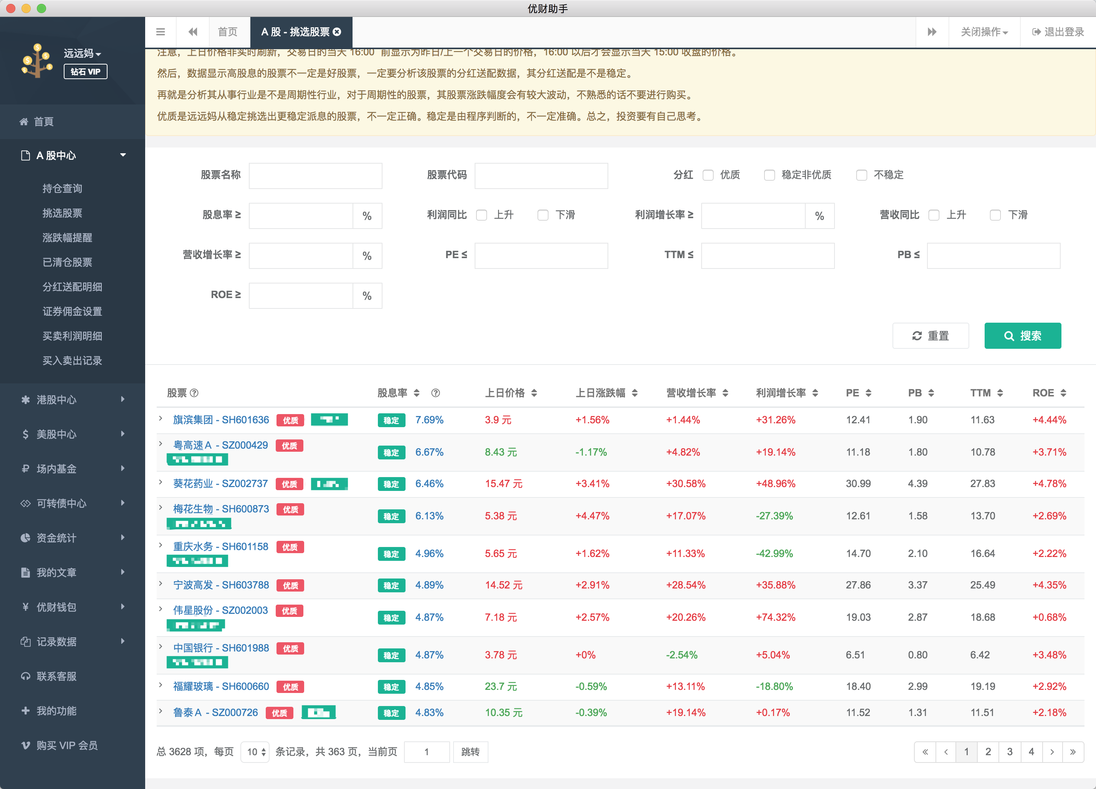Open 持仓查询 in sidebar
The height and width of the screenshot is (789, 1096).
62,189
